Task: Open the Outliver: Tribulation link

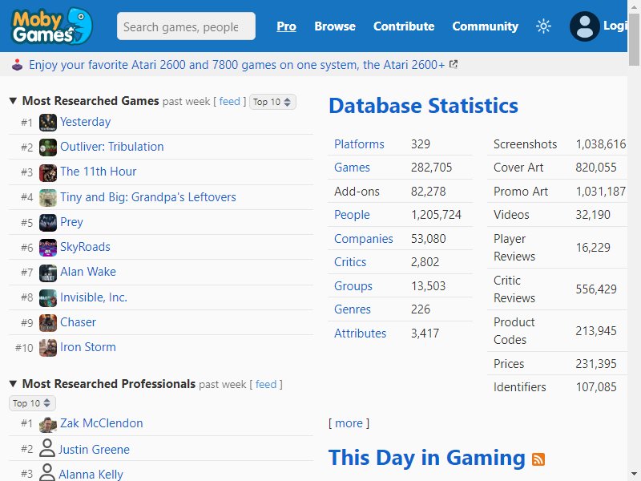Action: pos(112,147)
